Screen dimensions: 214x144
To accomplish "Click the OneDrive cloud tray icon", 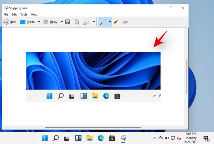I will [x=160, y=138].
